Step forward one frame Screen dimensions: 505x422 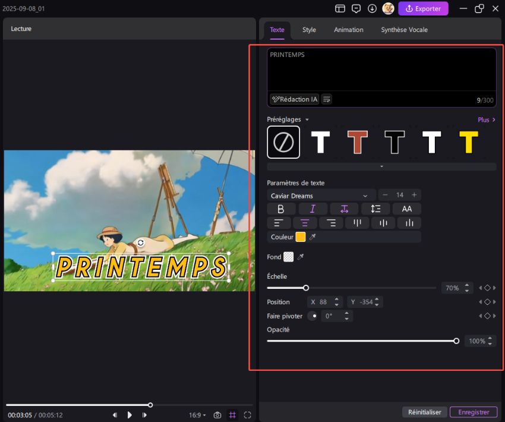tap(144, 415)
